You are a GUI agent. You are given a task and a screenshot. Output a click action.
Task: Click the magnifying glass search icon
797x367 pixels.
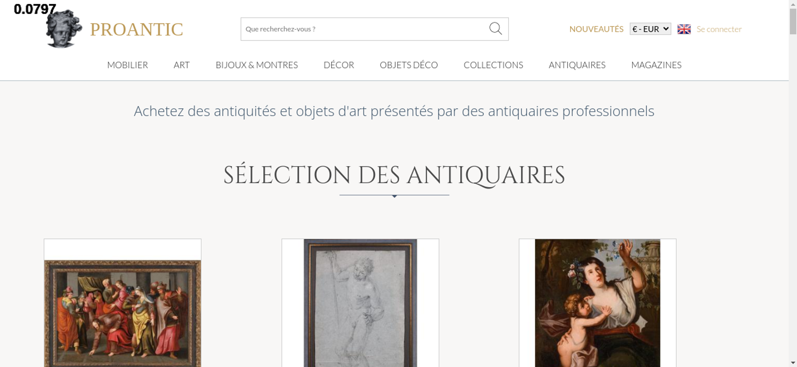point(495,29)
